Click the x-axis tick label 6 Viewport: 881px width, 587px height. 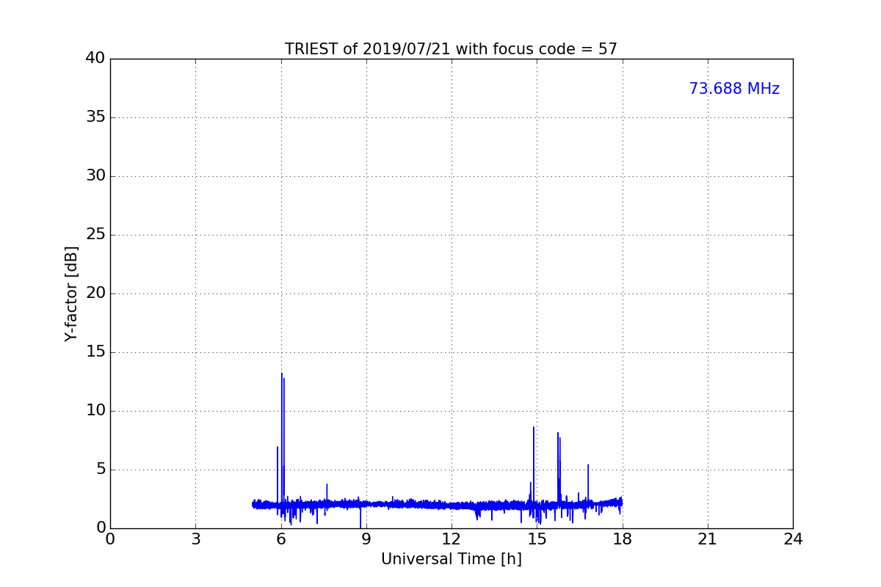point(280,539)
